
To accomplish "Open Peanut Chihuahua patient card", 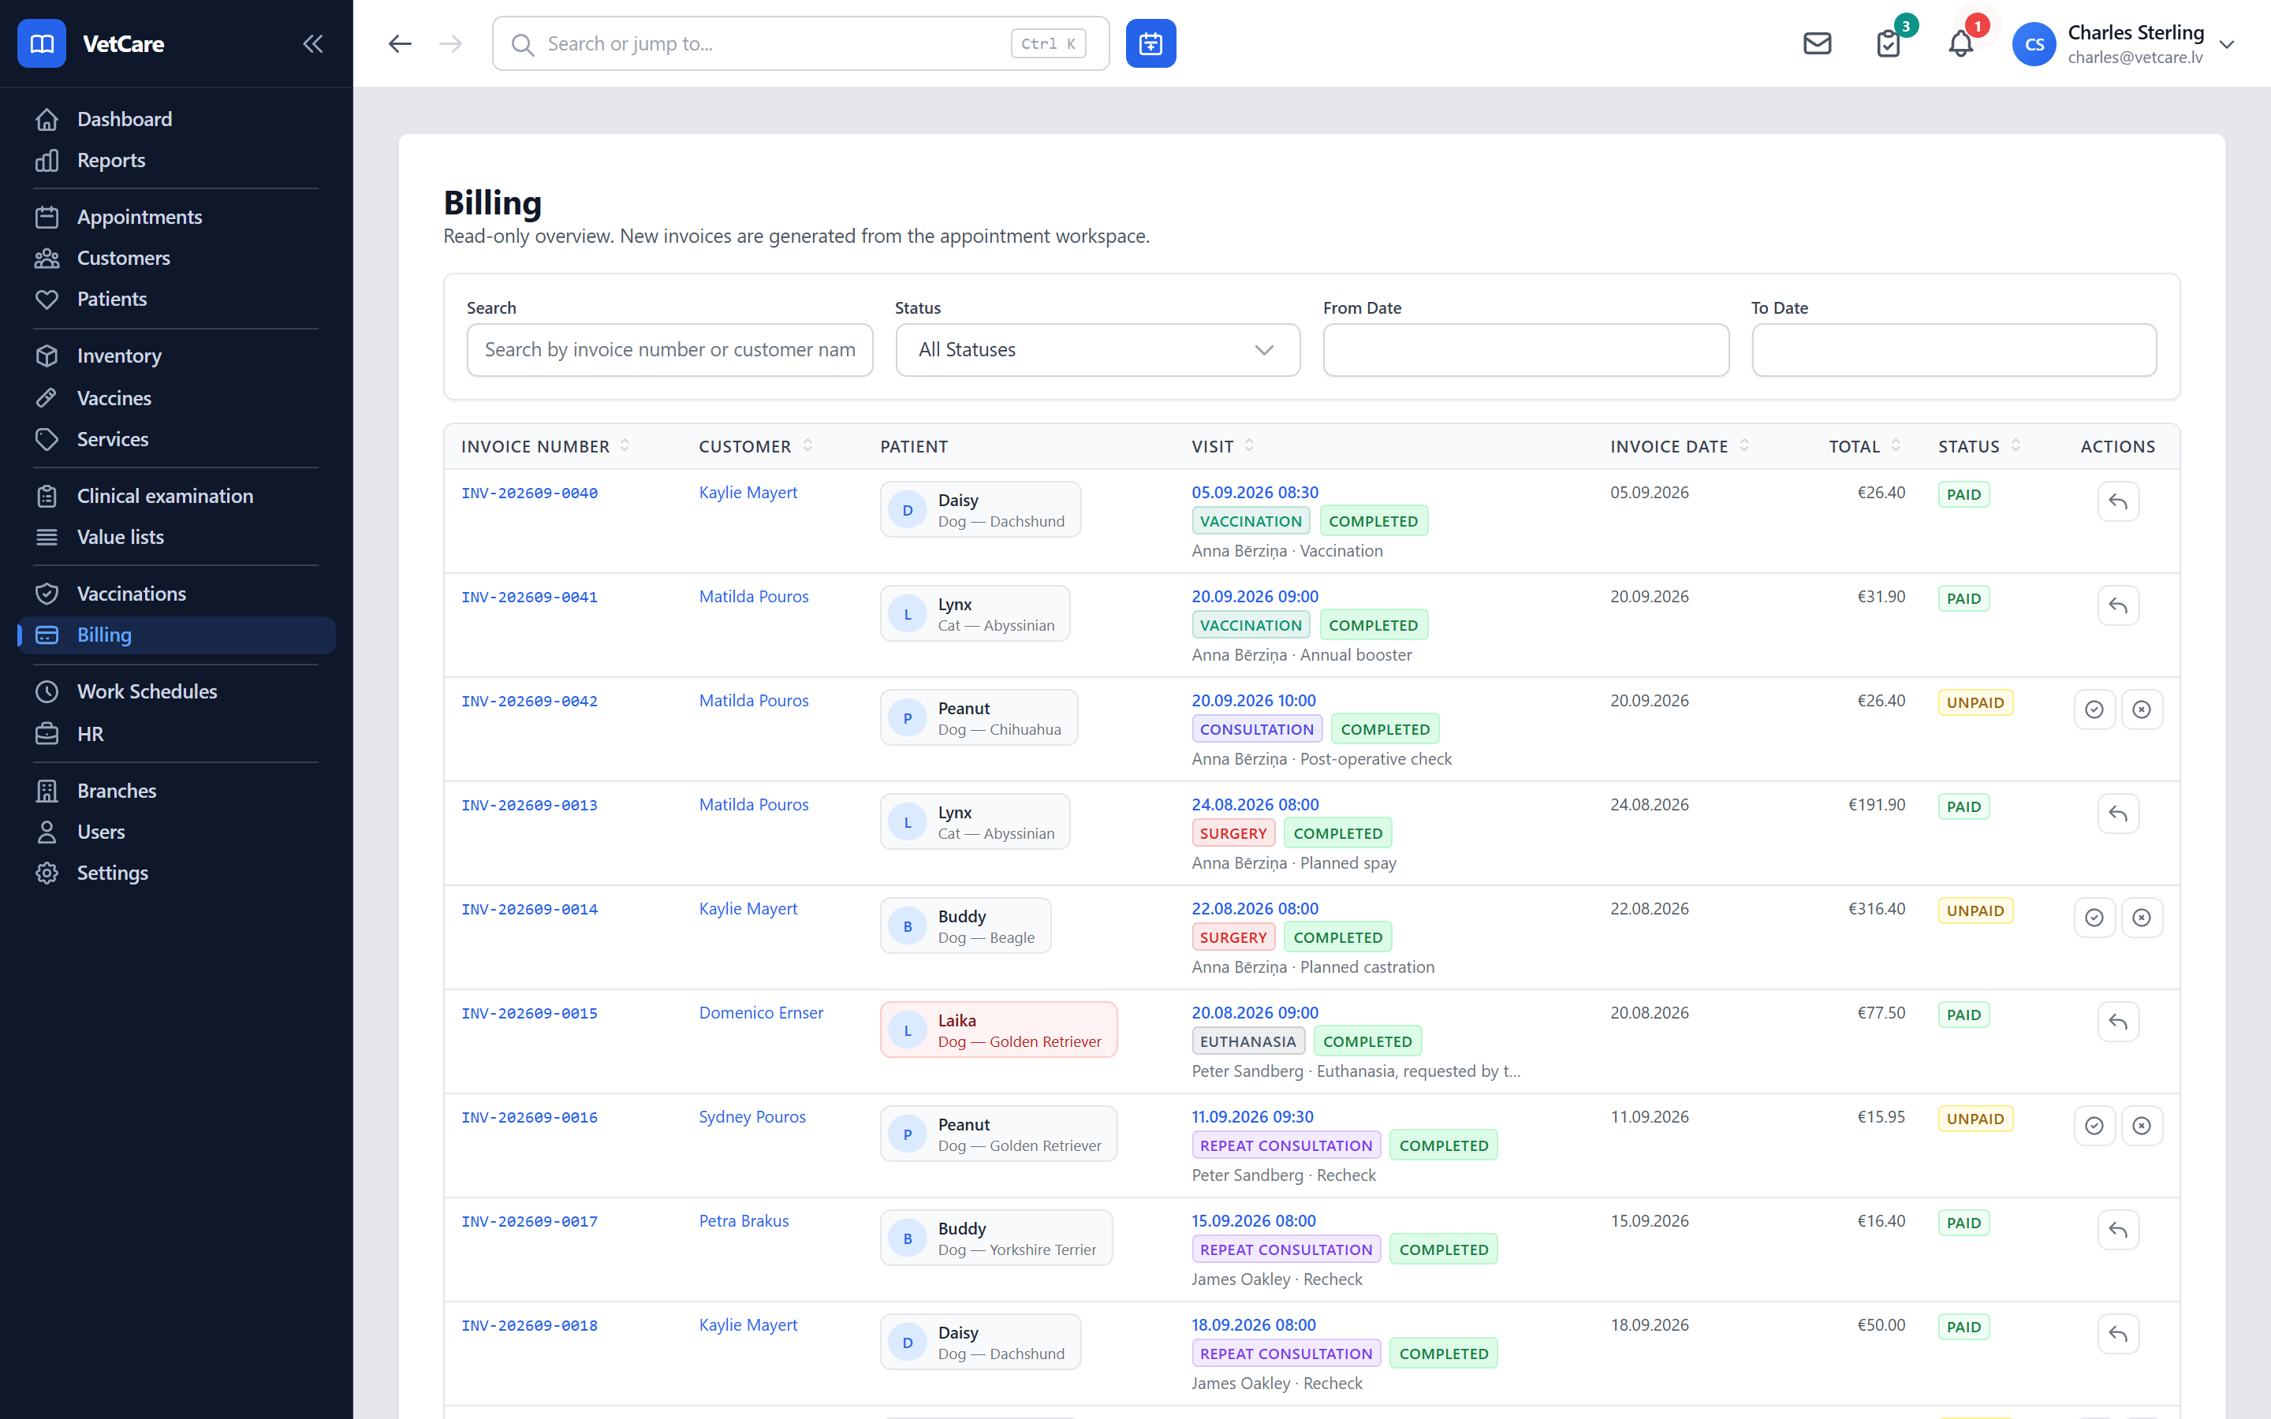I will tap(979, 717).
